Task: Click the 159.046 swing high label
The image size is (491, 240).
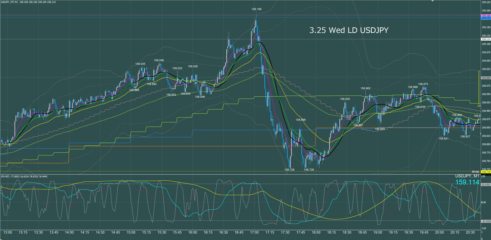Action: click(159, 60)
